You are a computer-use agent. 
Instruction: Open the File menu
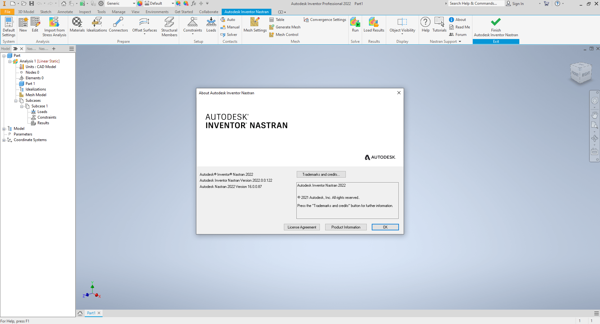(8, 12)
